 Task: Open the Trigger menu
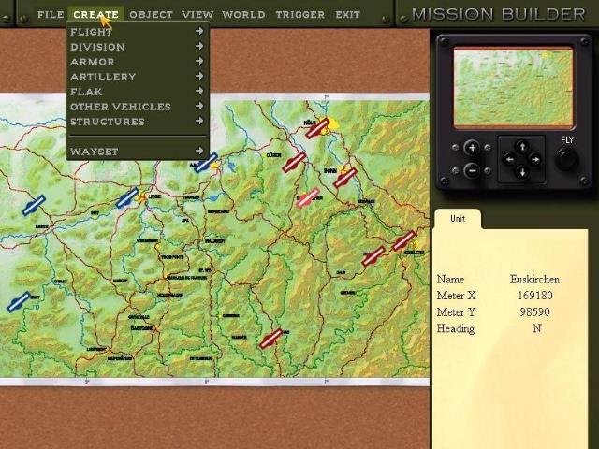[300, 15]
